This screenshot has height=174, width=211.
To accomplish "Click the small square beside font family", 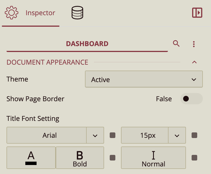I will 113,135.
